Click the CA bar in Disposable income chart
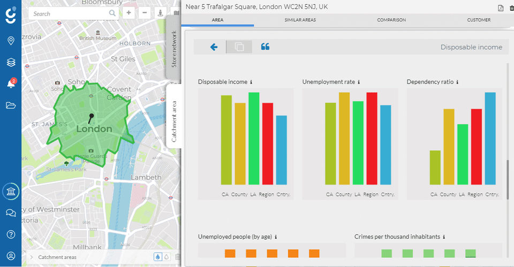514x267 pixels. [226, 140]
